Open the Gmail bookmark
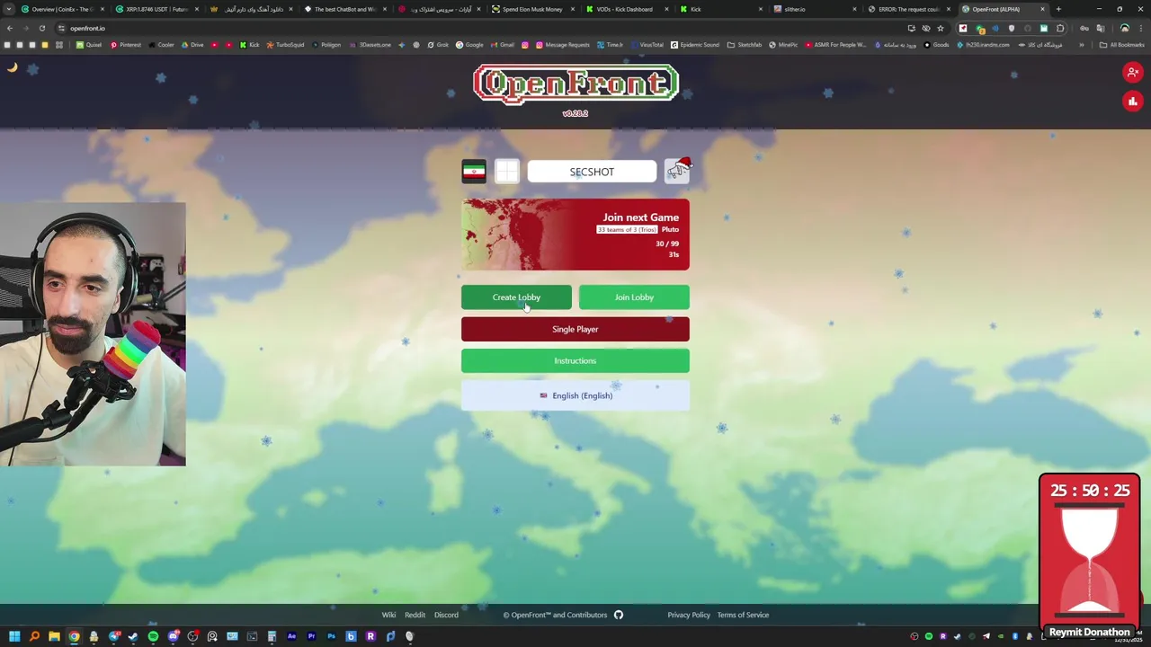Image resolution: width=1151 pixels, height=647 pixels. (503, 45)
